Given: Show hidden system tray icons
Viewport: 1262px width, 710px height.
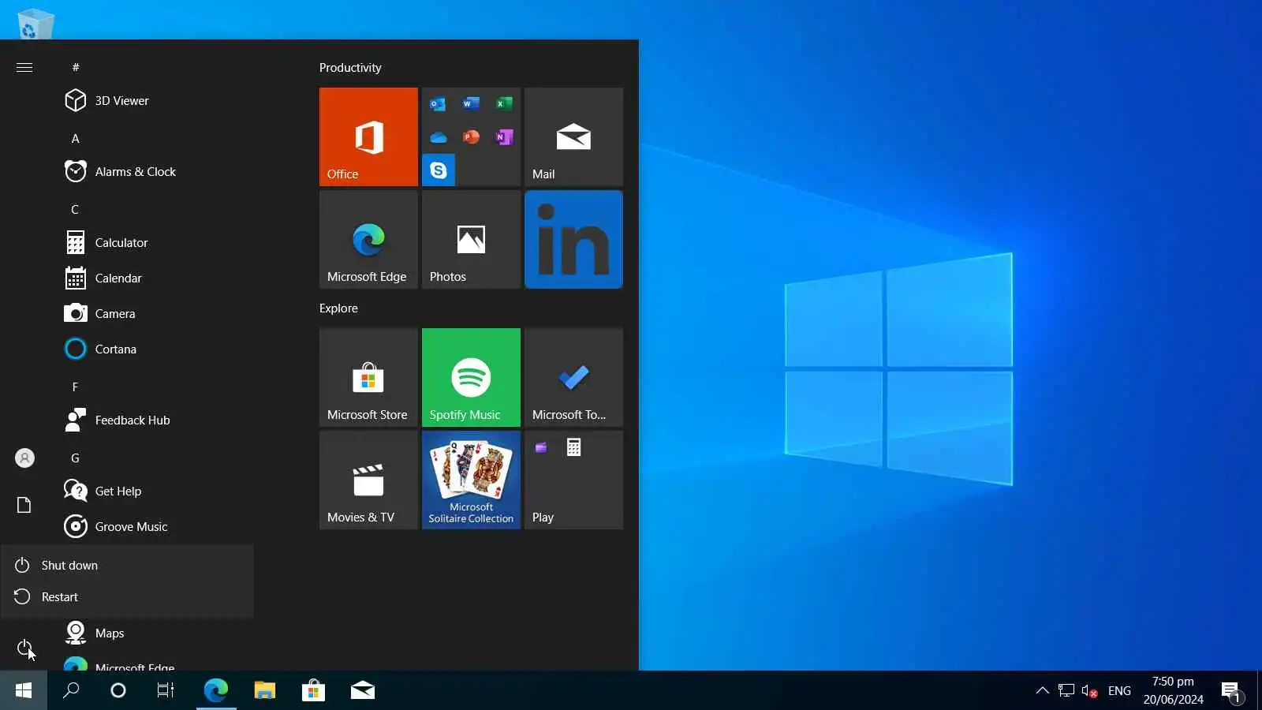Looking at the screenshot, I should (x=1042, y=690).
